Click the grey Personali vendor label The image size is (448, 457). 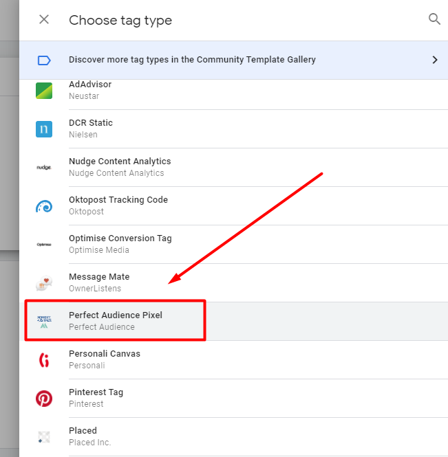tap(87, 365)
